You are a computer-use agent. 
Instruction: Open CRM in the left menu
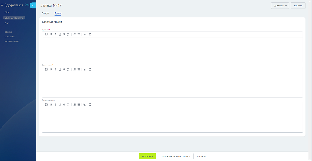[x=7, y=12]
